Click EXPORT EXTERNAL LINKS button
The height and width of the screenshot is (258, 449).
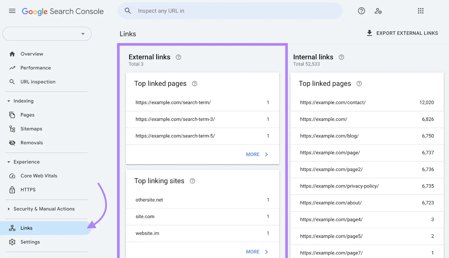pyautogui.click(x=402, y=33)
